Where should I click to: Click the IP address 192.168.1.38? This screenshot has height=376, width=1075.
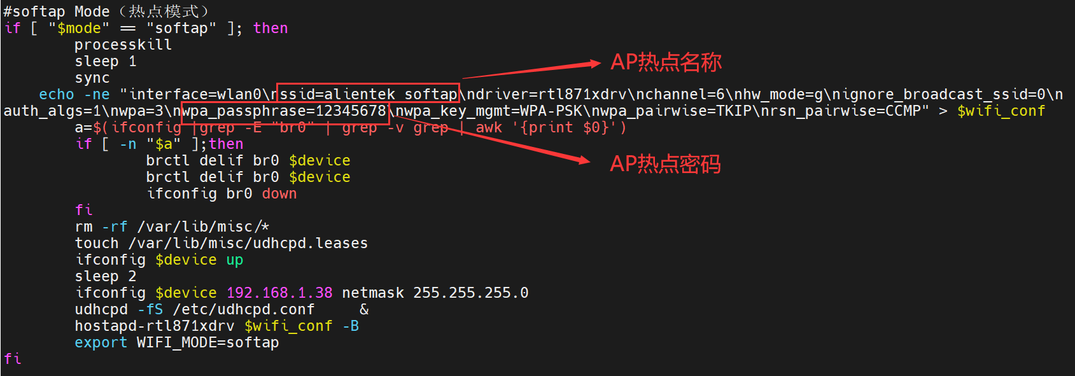tap(279, 293)
